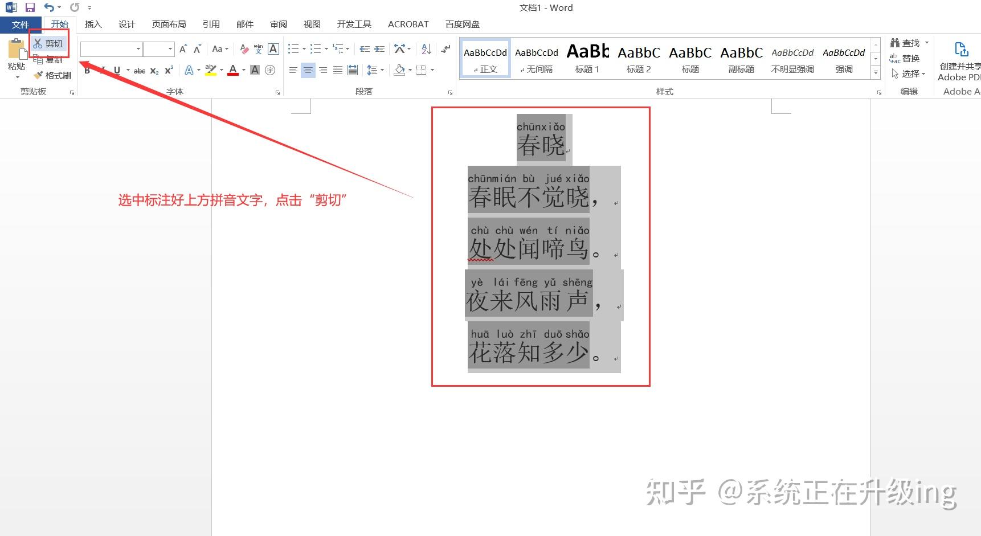Click the numbered list icon
The image size is (981, 536).
(x=316, y=49)
